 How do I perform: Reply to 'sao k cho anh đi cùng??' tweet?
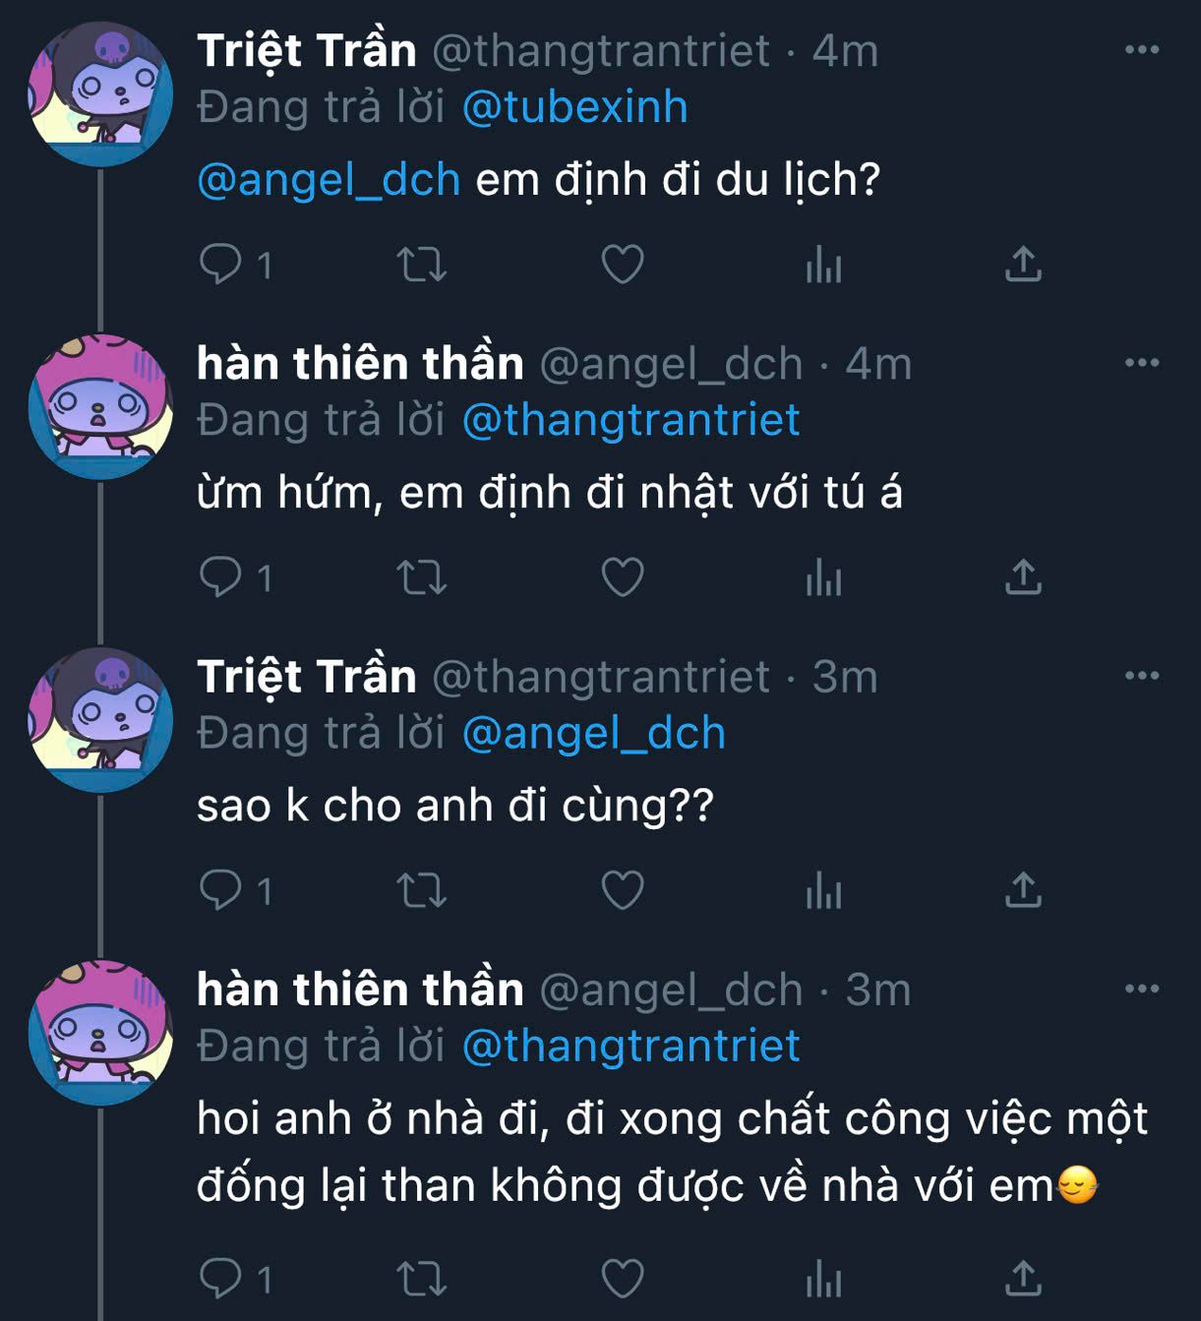[x=220, y=890]
